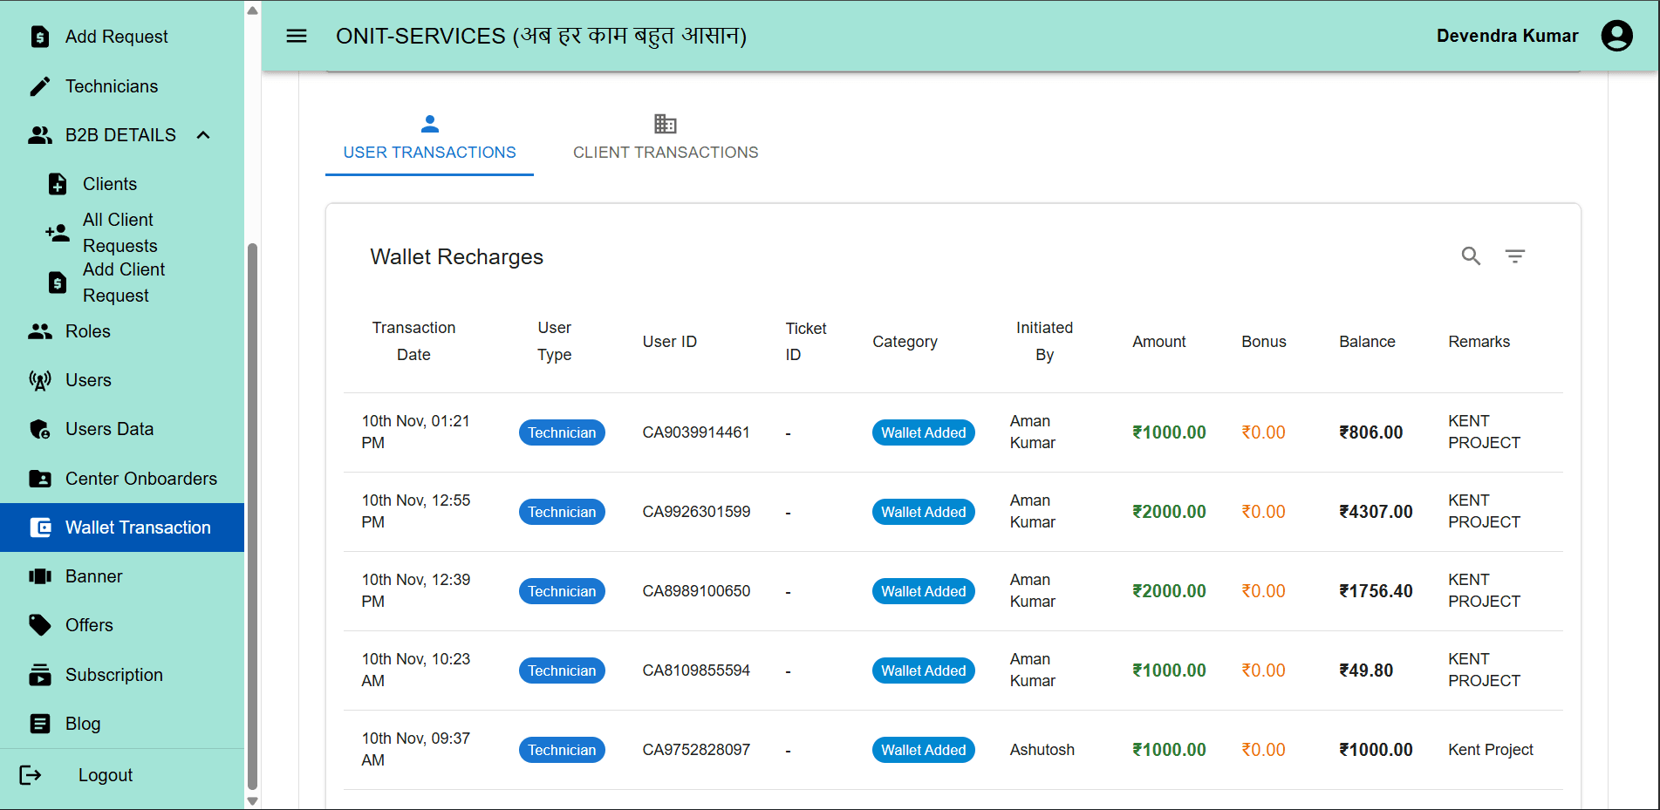Screen dimensions: 1660x810
Task: Click ONIT-SERVICES header title
Action: (541, 36)
